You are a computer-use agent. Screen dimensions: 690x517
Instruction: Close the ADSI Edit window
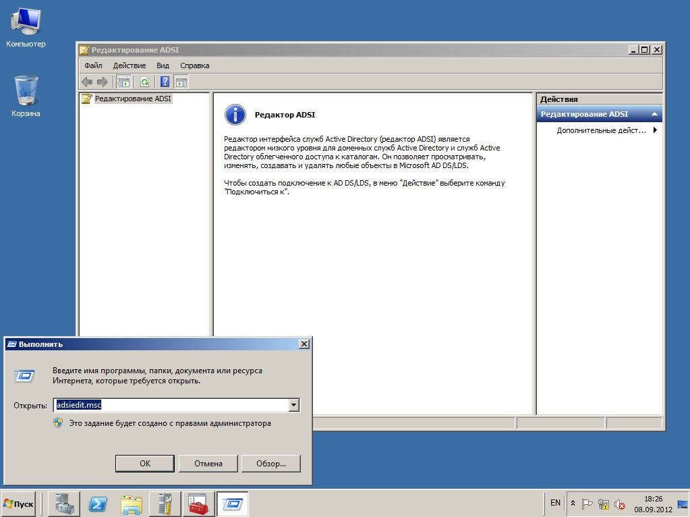point(656,50)
